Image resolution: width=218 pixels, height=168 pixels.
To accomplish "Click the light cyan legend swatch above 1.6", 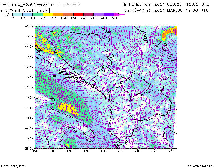I will (x=17, y=14).
